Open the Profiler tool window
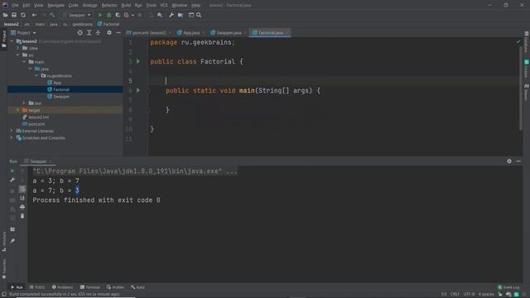The image size is (530, 298). pyautogui.click(x=115, y=287)
